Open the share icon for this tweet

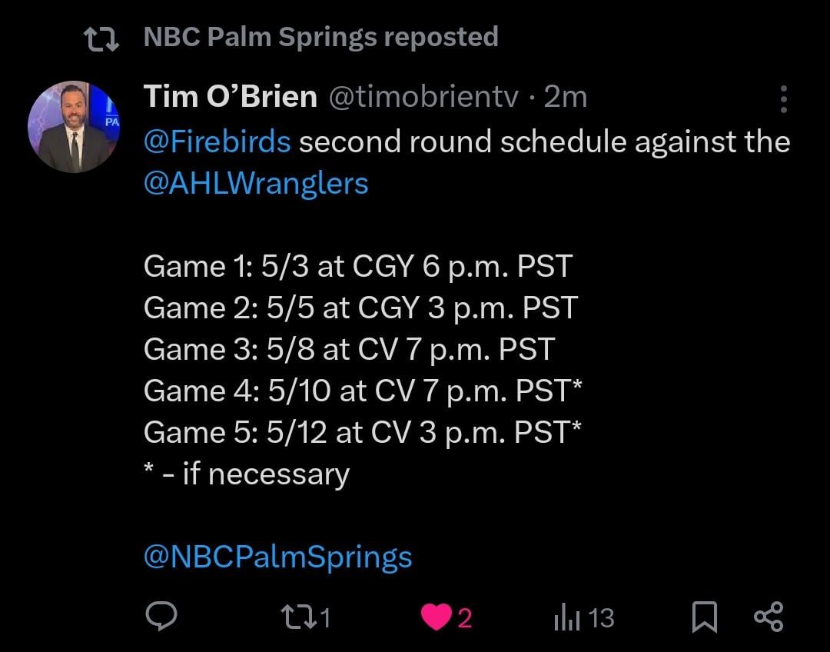768,617
